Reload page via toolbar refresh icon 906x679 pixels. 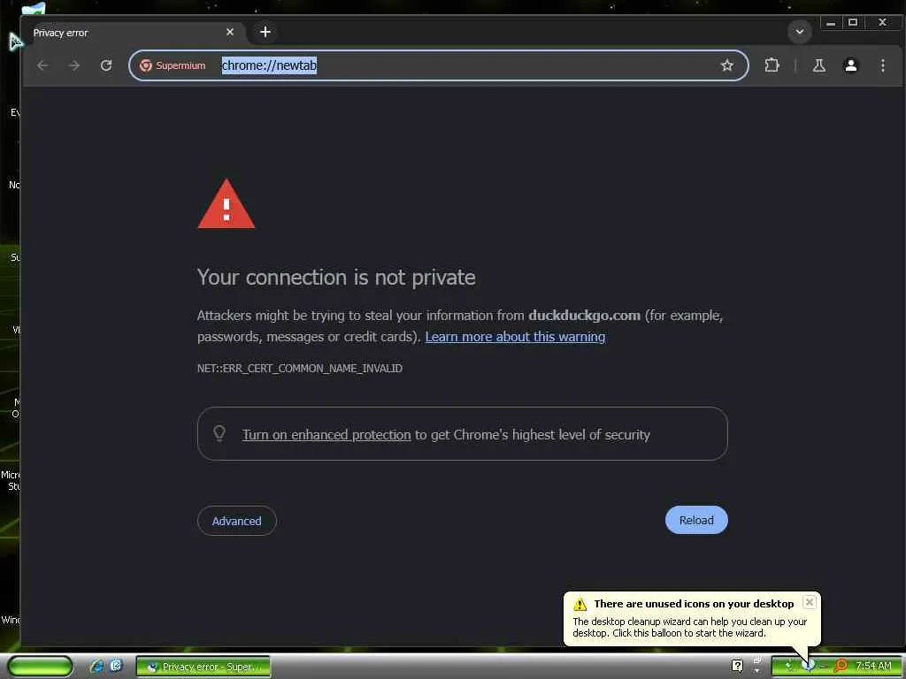point(106,65)
